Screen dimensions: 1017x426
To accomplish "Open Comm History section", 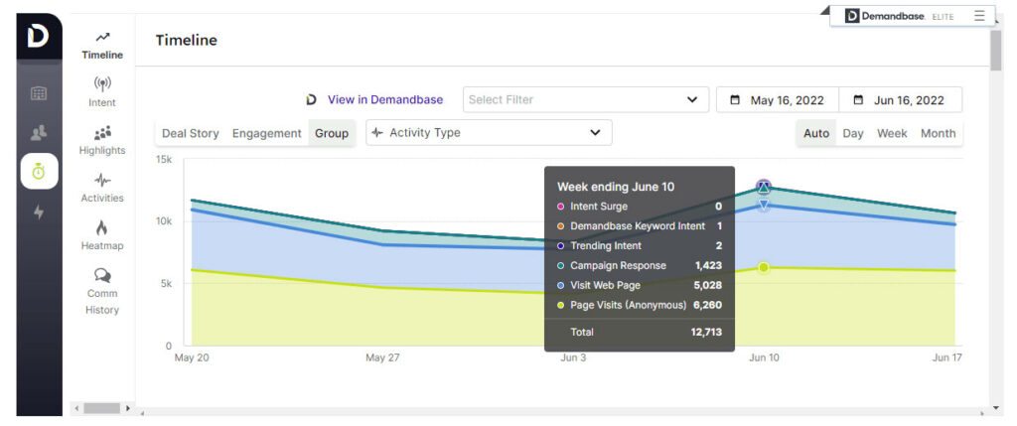I will coord(102,291).
